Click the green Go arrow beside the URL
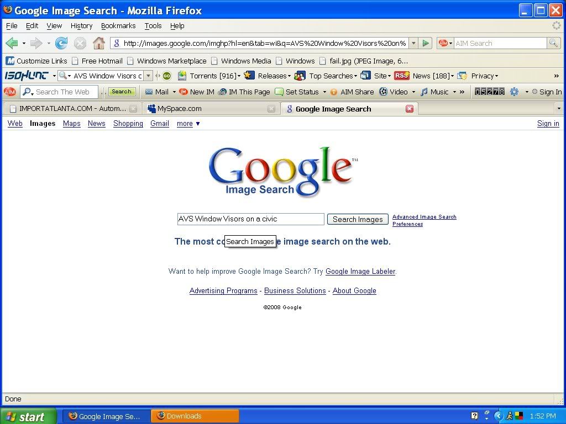 [425, 43]
